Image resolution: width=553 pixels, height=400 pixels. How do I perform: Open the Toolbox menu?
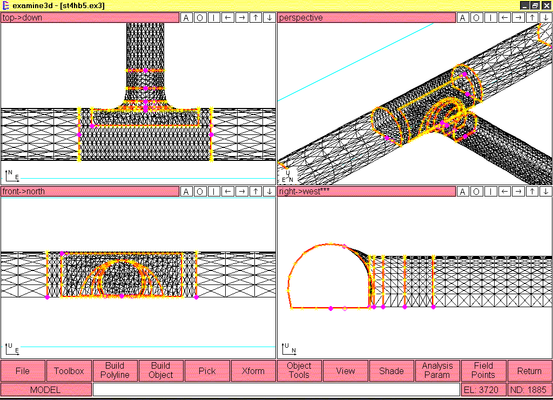click(x=69, y=371)
